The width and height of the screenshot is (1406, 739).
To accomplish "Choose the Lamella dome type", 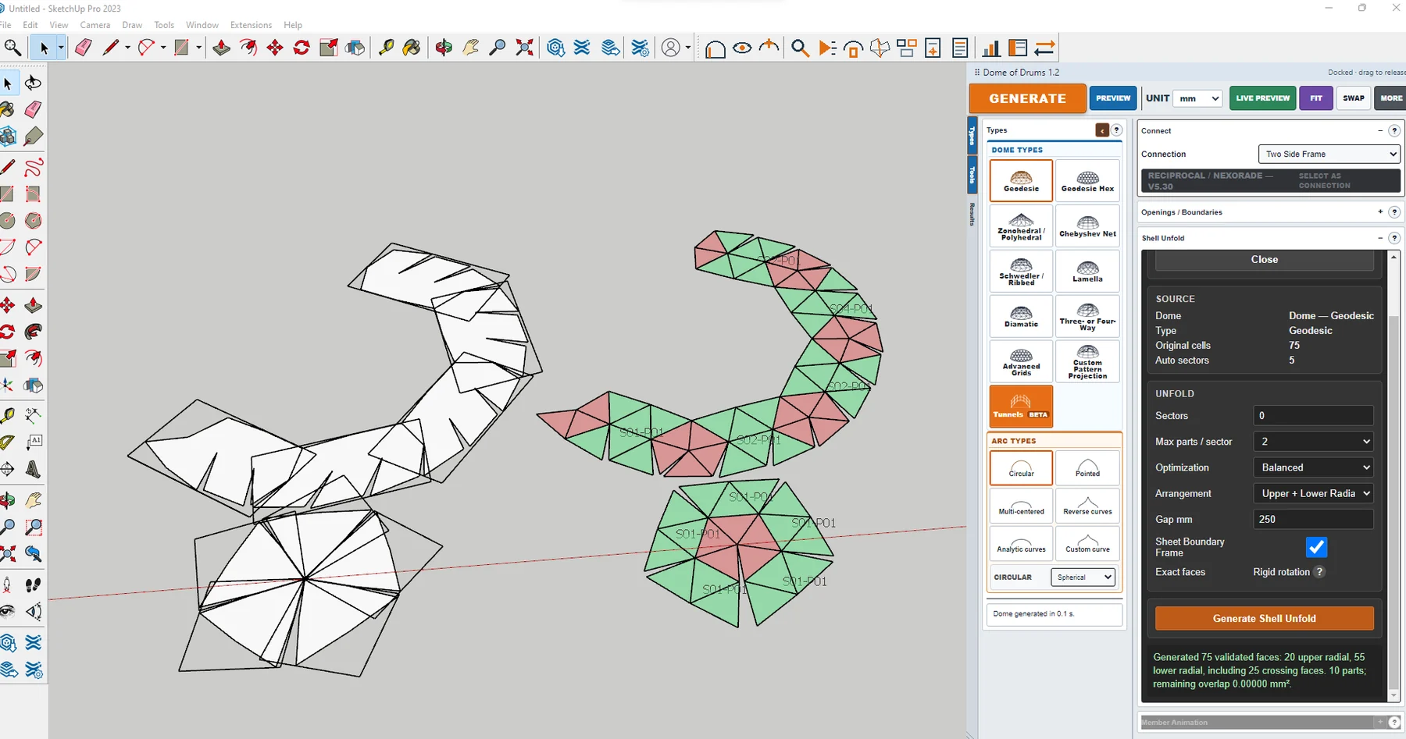I will [1087, 271].
